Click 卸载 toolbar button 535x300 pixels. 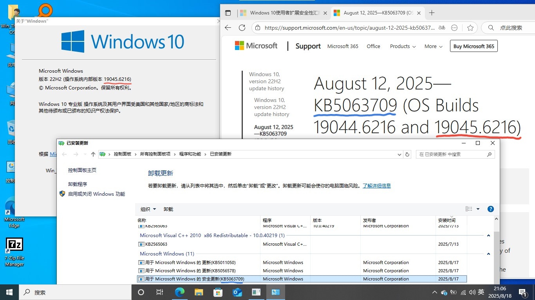coord(168,209)
